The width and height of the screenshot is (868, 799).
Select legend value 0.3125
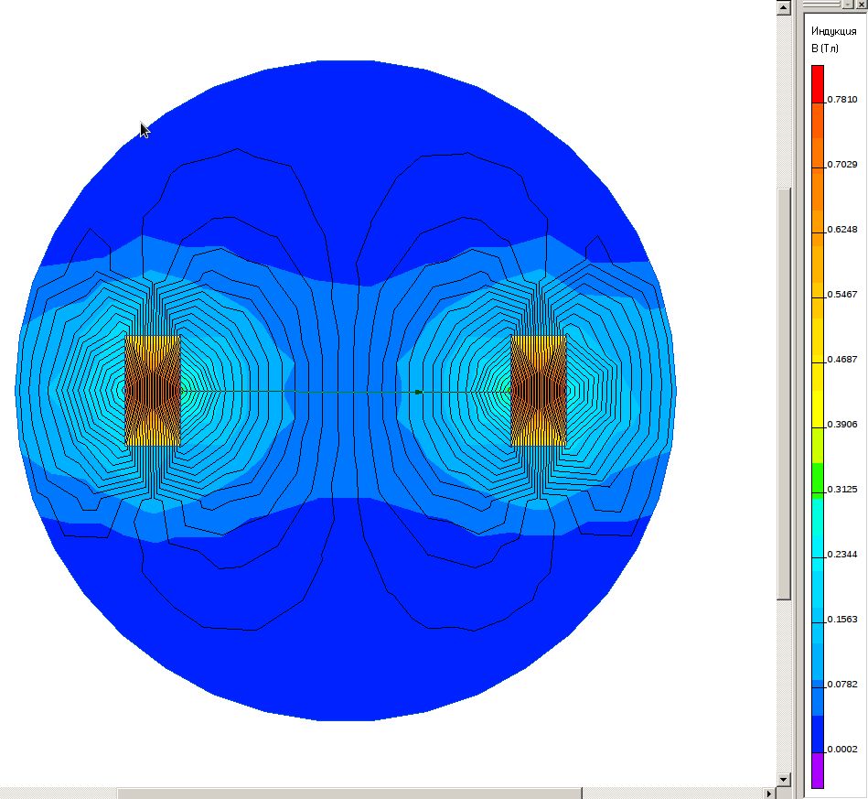coord(842,490)
